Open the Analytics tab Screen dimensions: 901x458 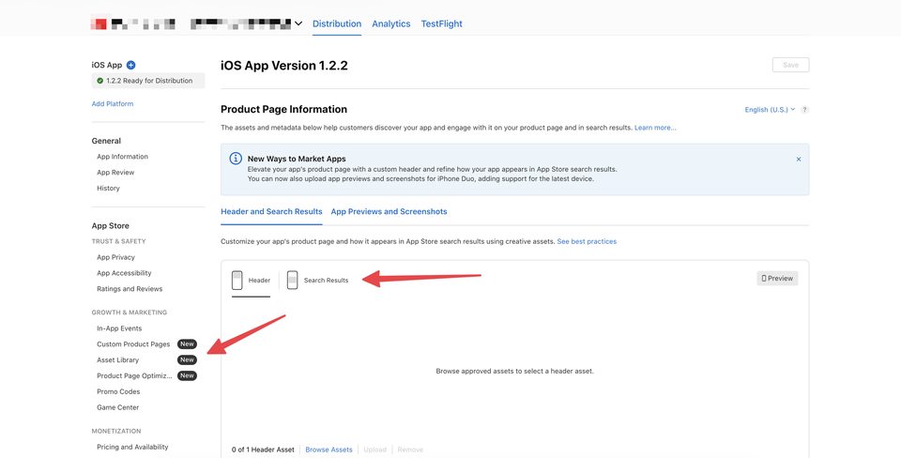[390, 23]
